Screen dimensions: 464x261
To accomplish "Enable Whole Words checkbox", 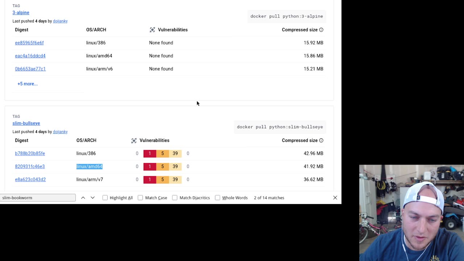I will click(x=217, y=198).
